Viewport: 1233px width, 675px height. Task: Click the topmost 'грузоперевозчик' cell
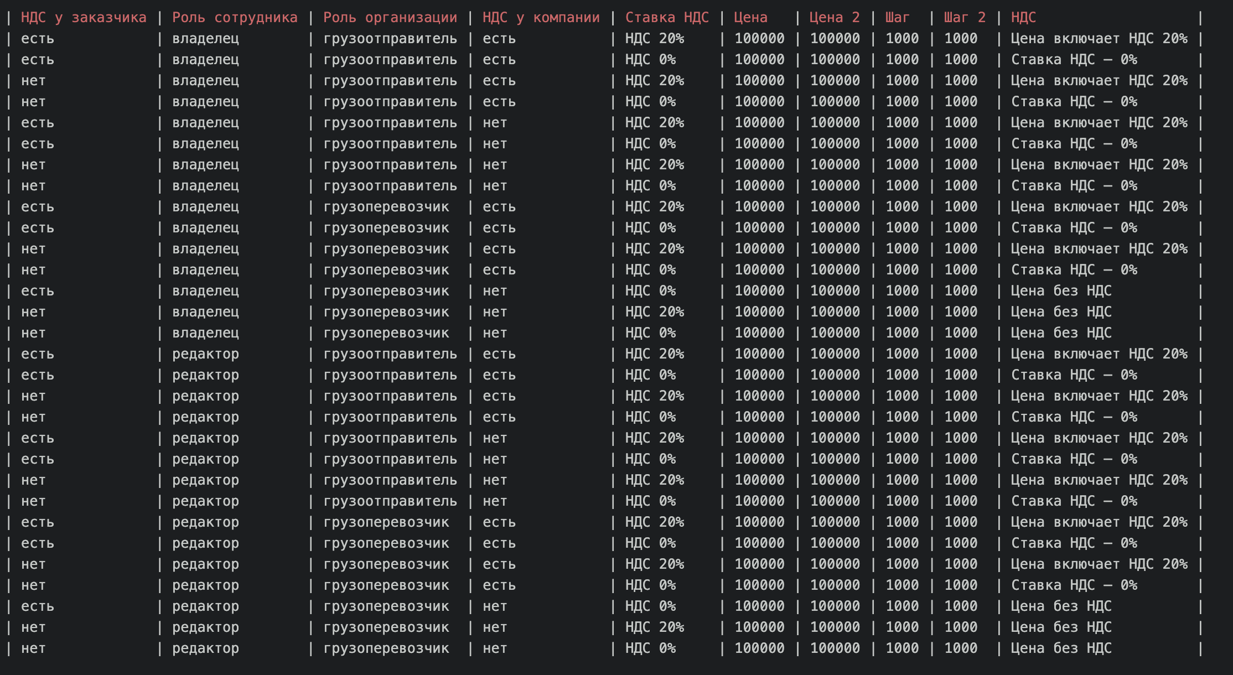(x=386, y=207)
